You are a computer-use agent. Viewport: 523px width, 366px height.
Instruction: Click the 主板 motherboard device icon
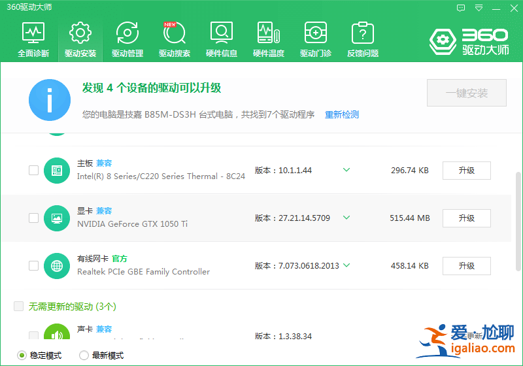(x=57, y=171)
